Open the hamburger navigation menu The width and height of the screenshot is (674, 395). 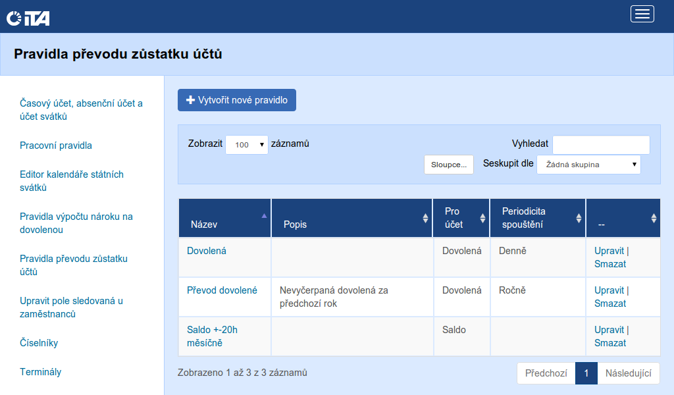642,14
